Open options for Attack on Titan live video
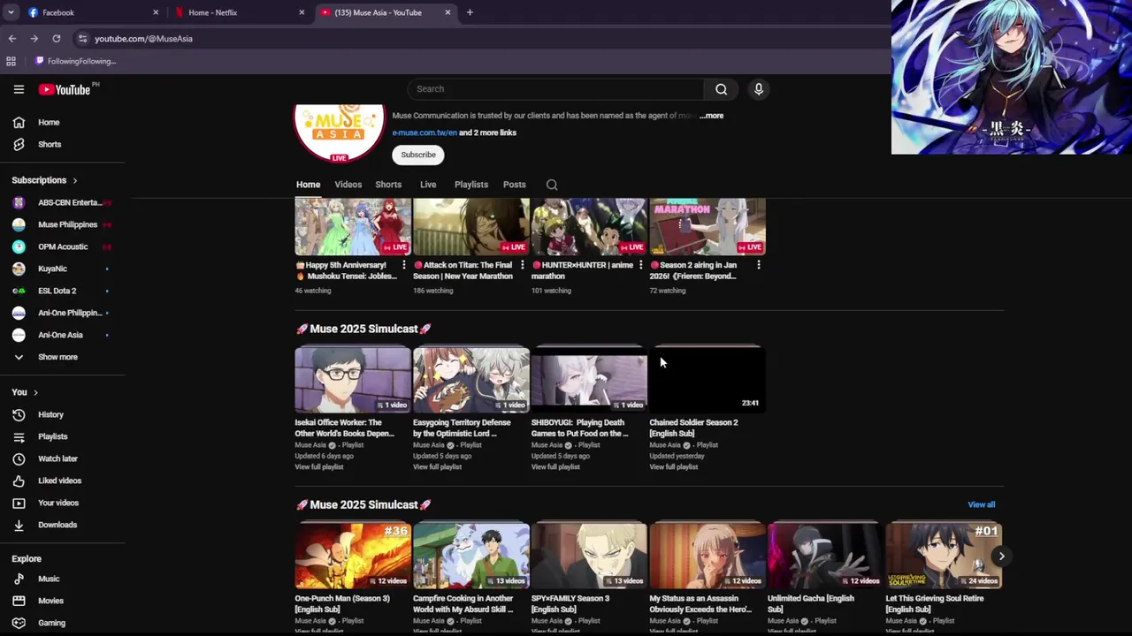1132x636 pixels. click(522, 265)
